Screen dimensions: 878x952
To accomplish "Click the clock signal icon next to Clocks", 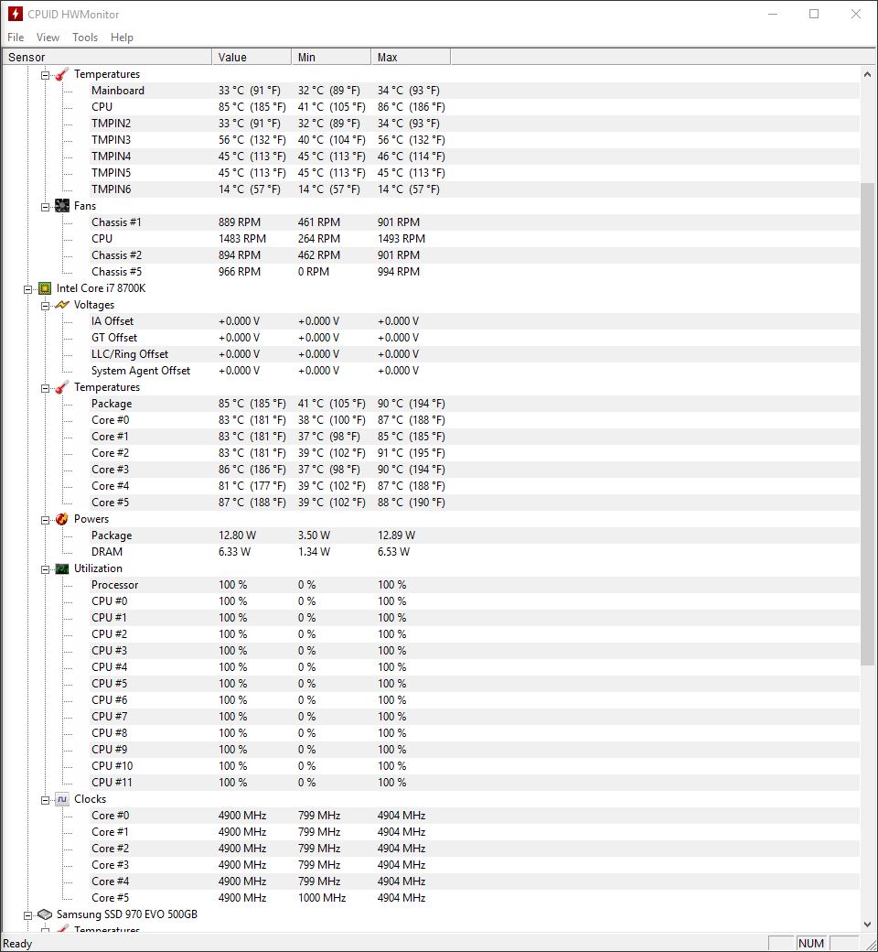I will [61, 800].
